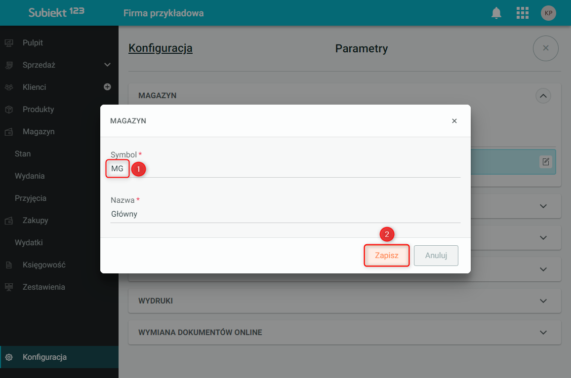The height and width of the screenshot is (378, 571).
Task: Click the Nazwa field containing Główny
Action: (285, 214)
